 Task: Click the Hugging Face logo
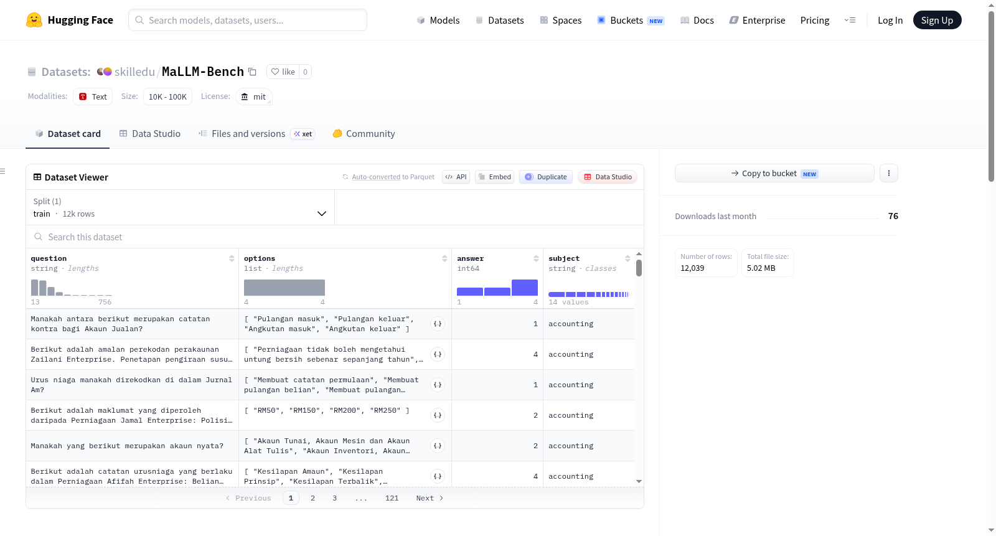pos(69,20)
